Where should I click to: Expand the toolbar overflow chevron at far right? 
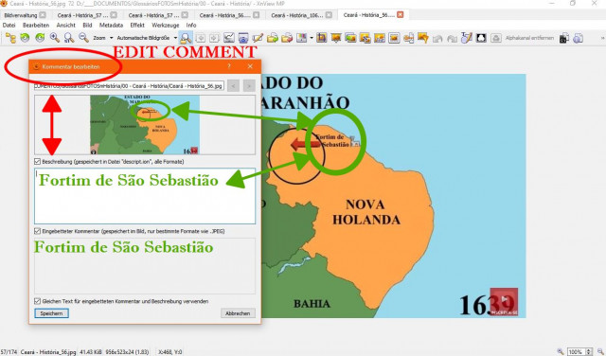pos(602,38)
